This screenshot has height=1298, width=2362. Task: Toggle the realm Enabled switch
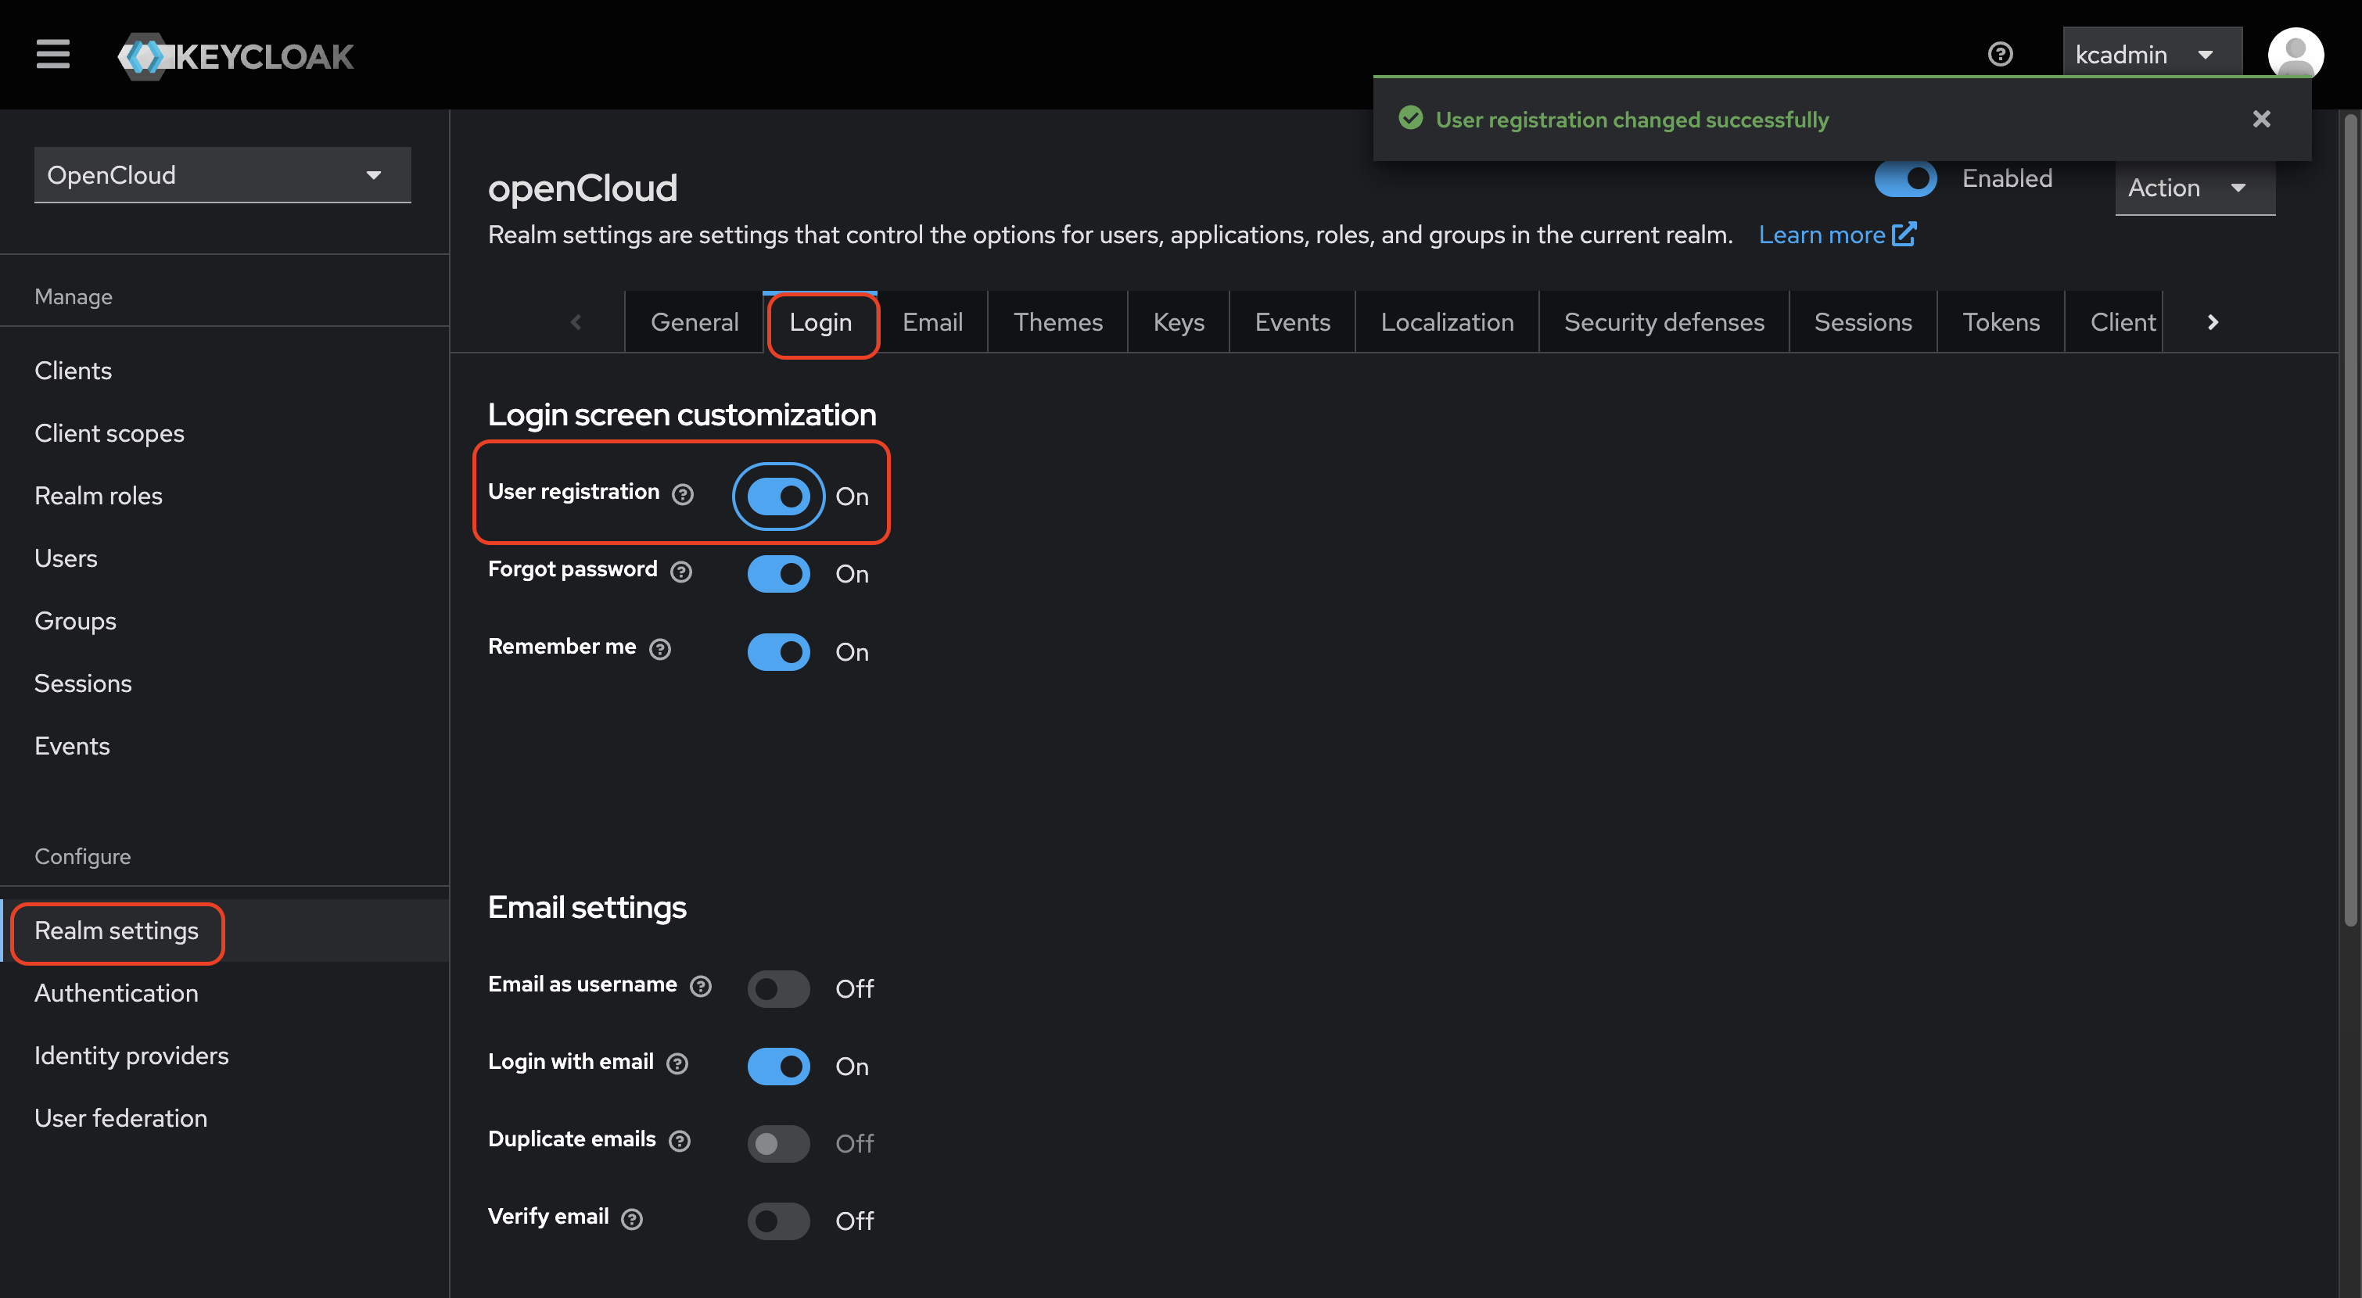pyautogui.click(x=1905, y=179)
